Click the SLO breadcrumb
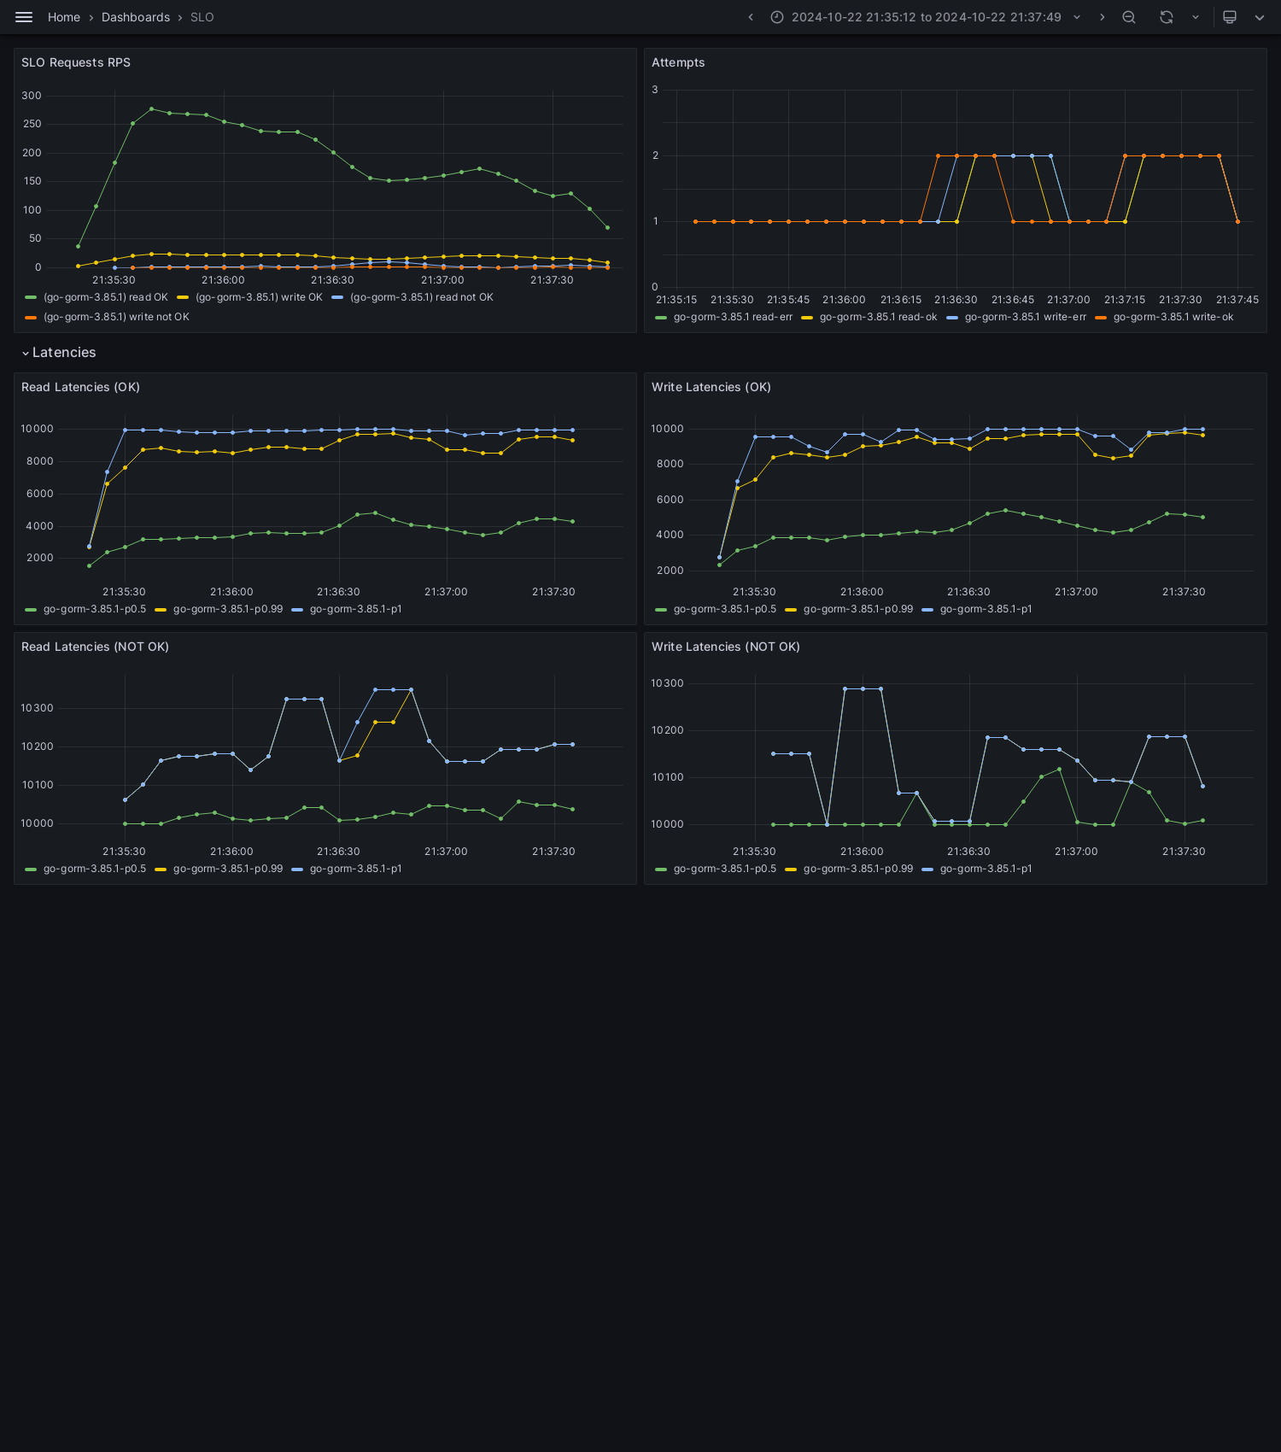1281x1452 pixels. (202, 17)
